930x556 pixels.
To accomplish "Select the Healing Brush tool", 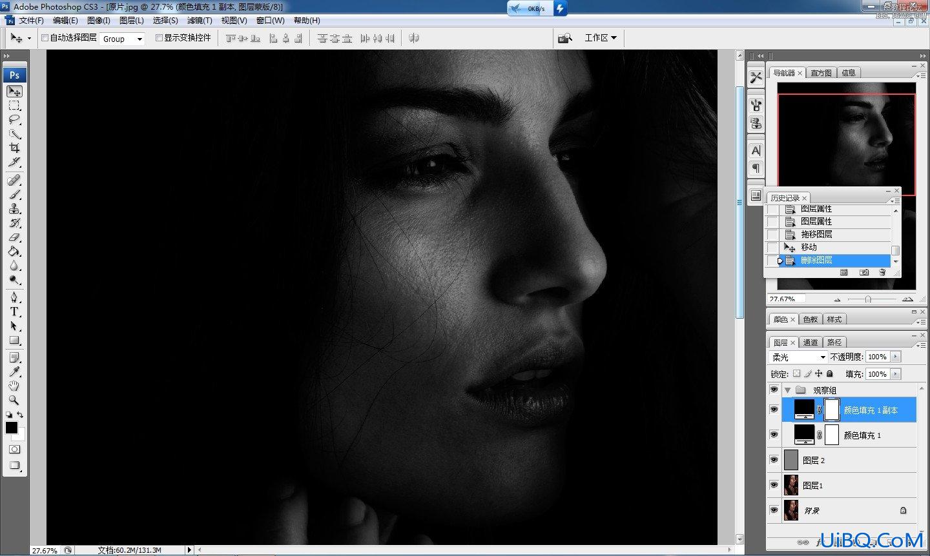I will tap(14, 180).
